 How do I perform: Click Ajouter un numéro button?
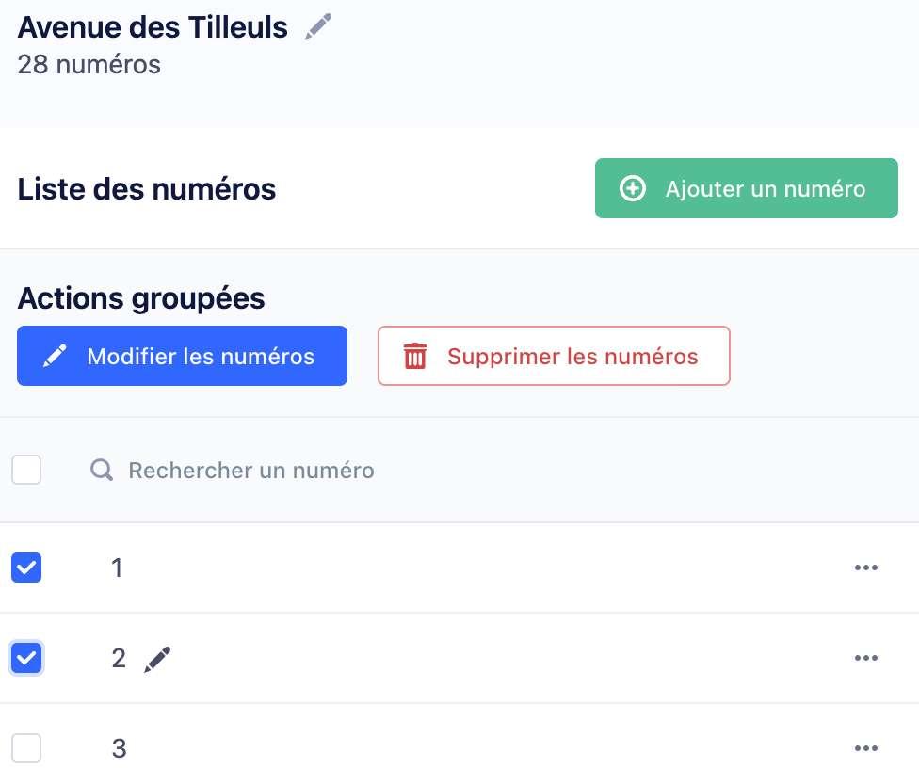click(x=746, y=188)
